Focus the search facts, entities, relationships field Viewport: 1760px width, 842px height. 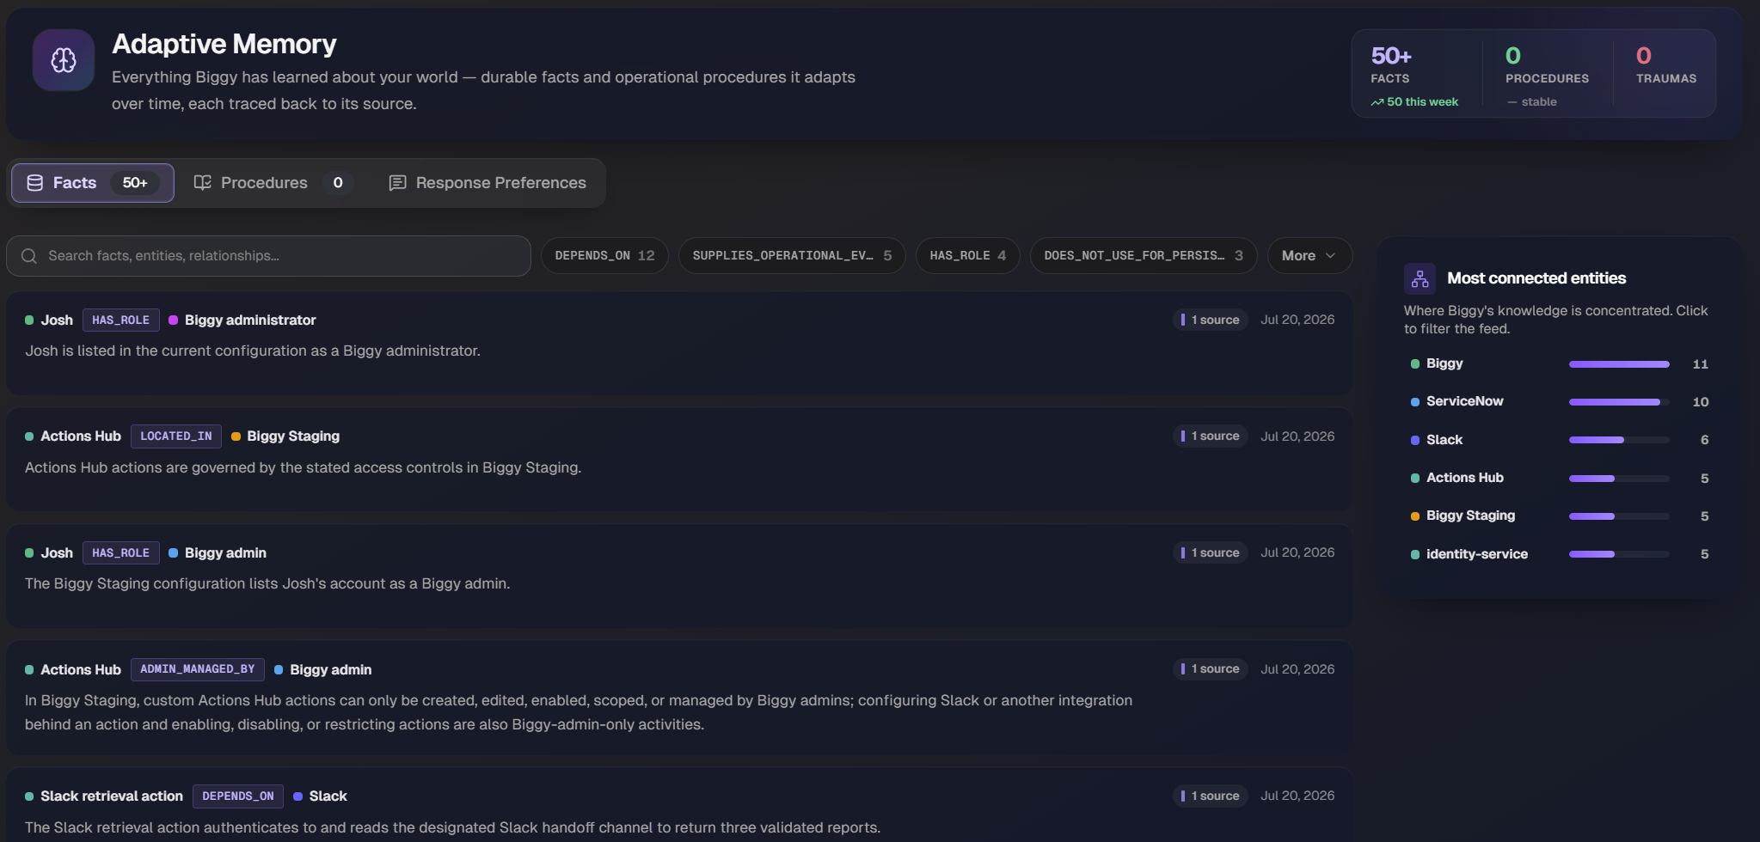268,256
